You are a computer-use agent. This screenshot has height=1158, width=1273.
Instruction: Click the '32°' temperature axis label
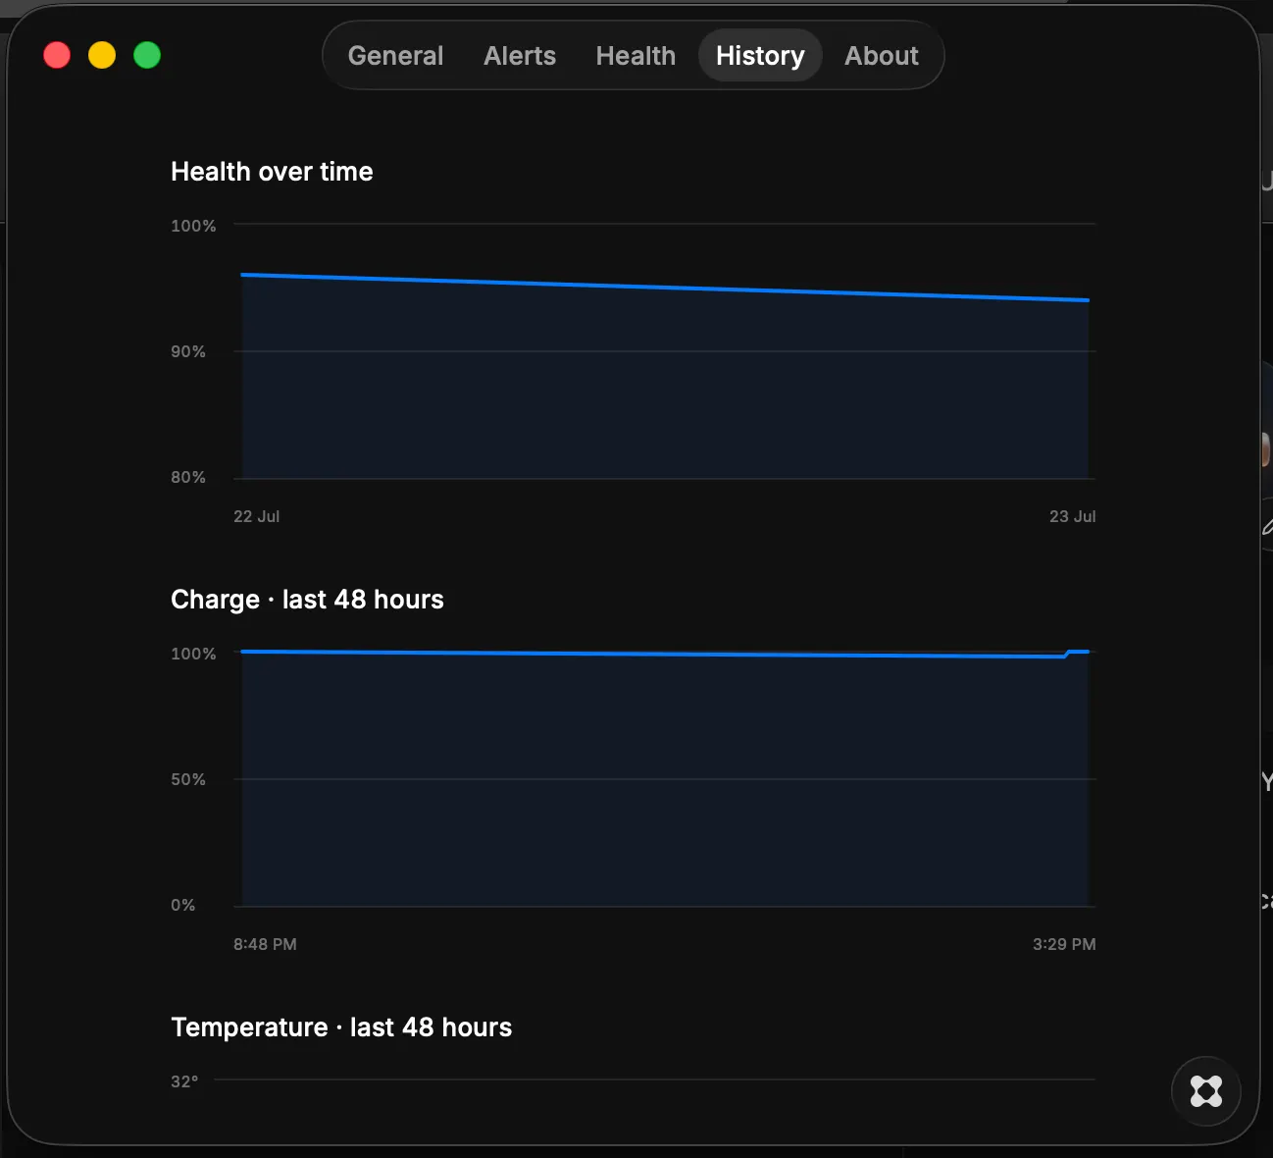coord(184,1081)
